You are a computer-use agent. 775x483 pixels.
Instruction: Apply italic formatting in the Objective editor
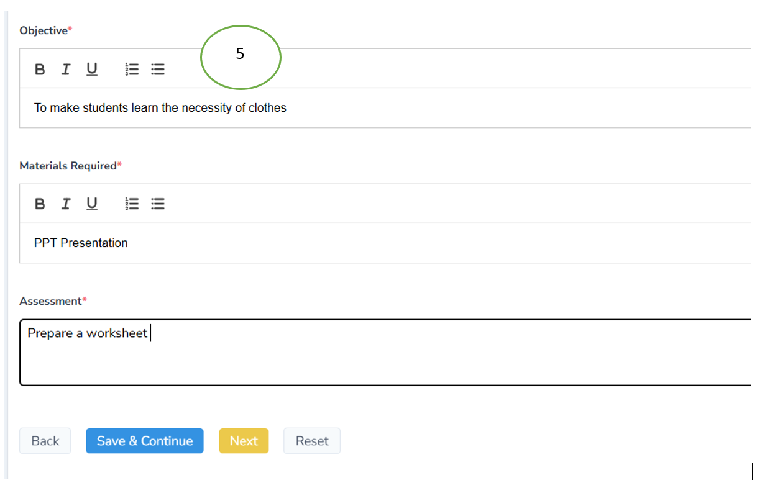(66, 69)
